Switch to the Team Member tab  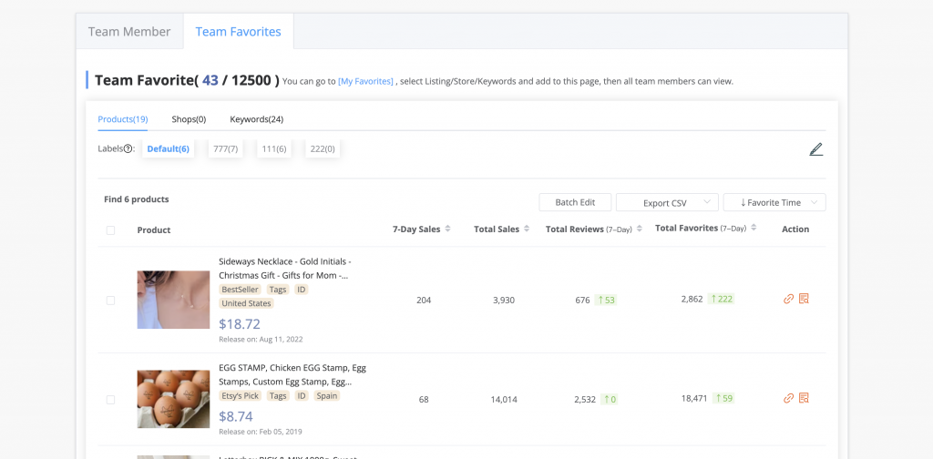coord(129,32)
